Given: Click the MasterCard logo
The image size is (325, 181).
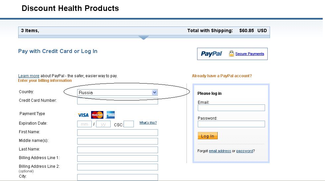Looking at the screenshot, I should coord(97,115).
